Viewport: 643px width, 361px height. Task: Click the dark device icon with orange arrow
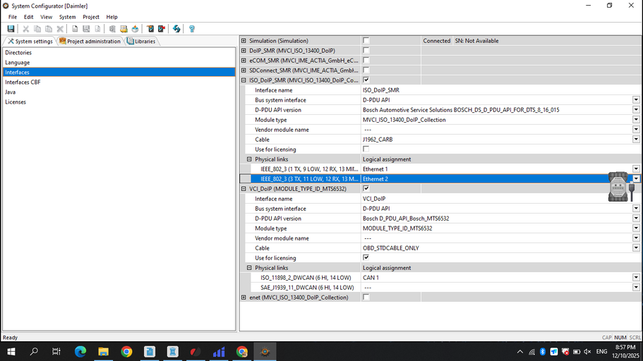click(x=150, y=29)
